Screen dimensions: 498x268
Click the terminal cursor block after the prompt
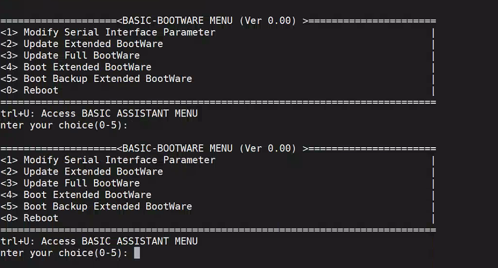(137, 253)
